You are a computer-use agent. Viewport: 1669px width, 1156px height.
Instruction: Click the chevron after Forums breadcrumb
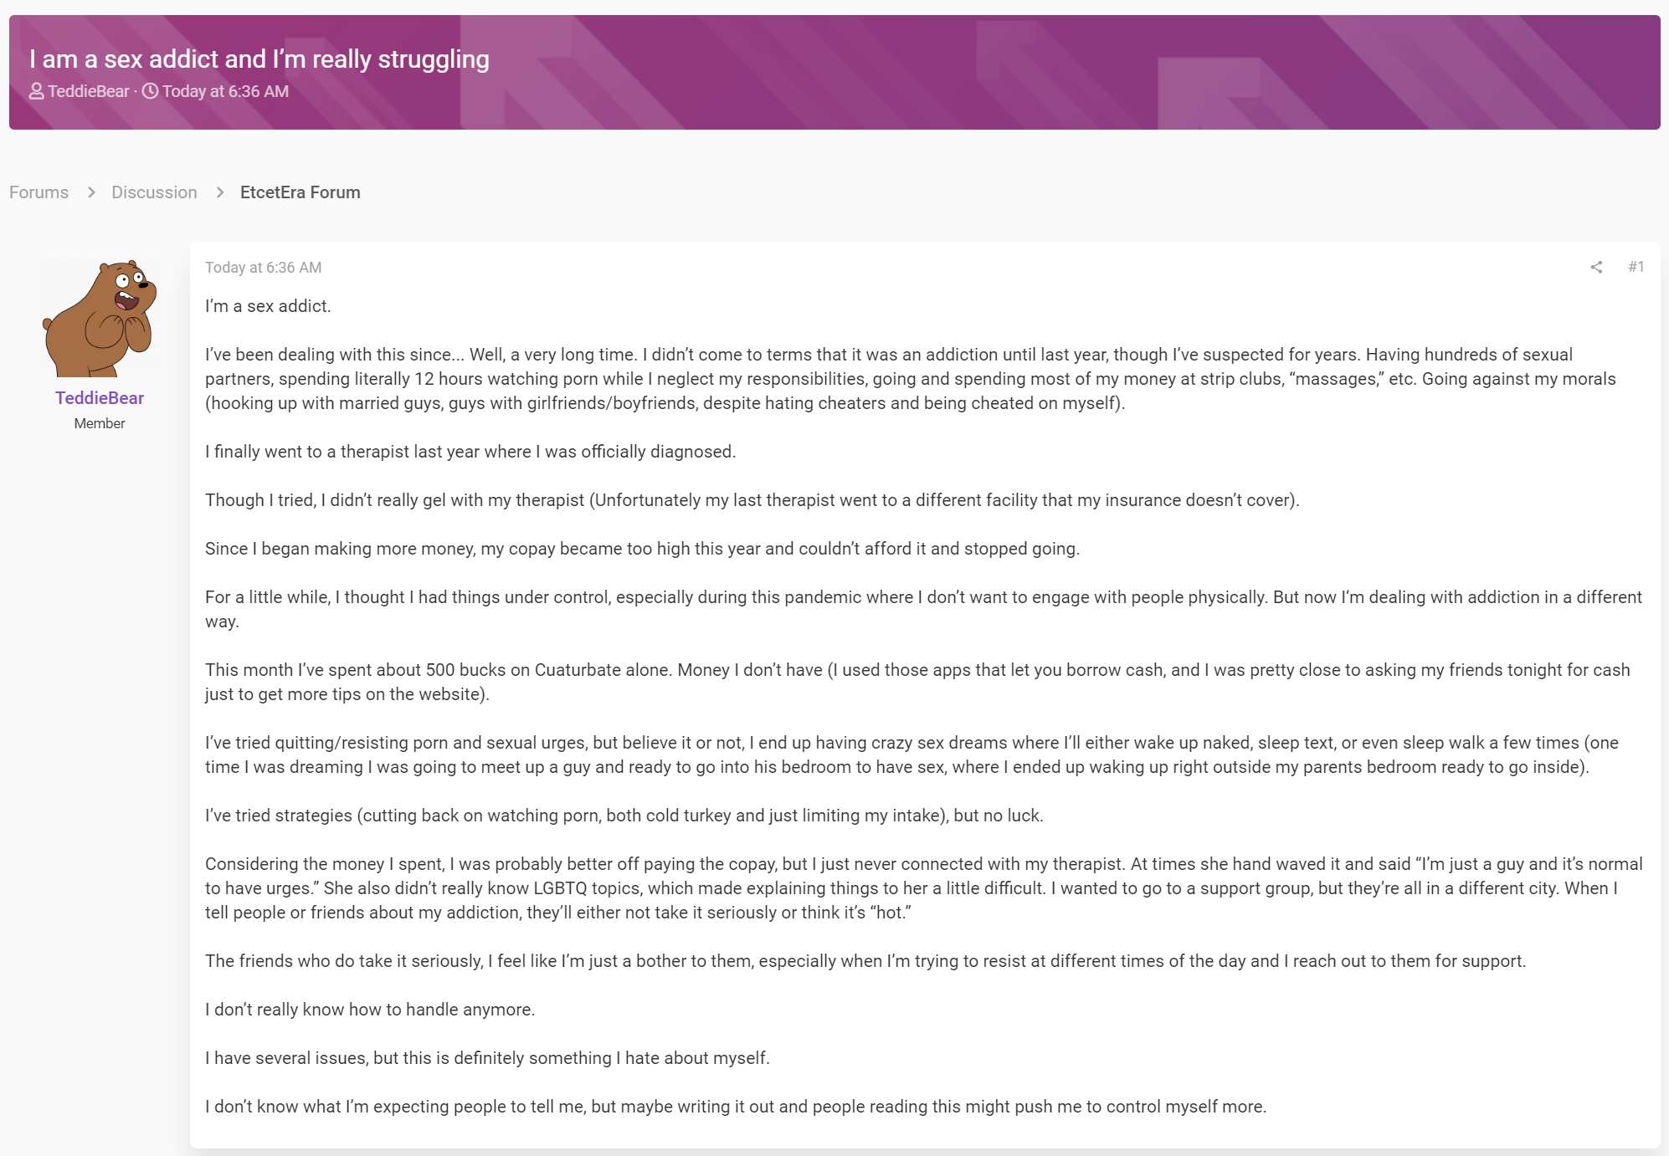[x=91, y=192]
